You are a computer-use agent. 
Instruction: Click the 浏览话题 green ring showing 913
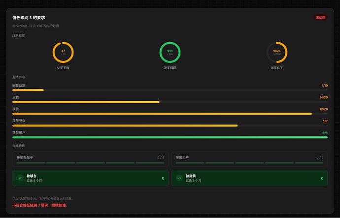tap(170, 52)
